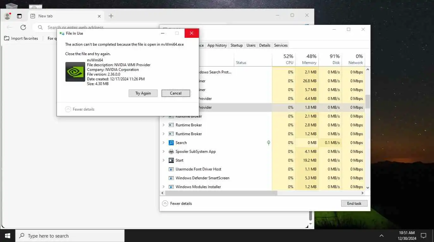Open the Edge profile avatar menu
The image size is (434, 242).
click(x=7, y=16)
